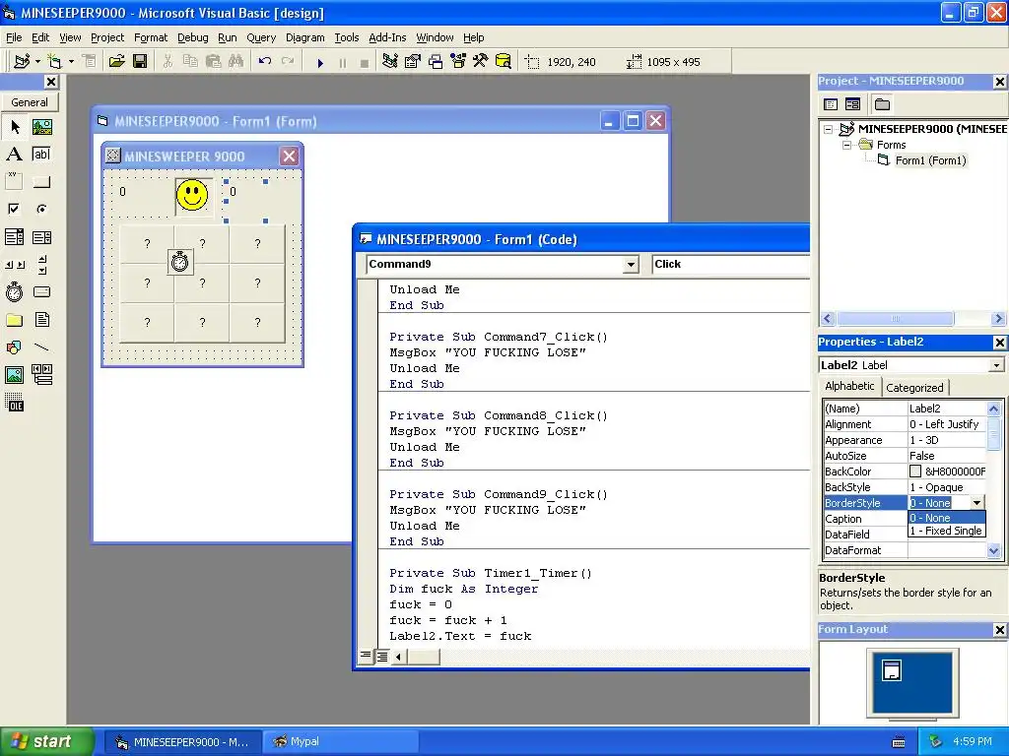The width and height of the screenshot is (1009, 756).
Task: Open the Add-Ins menu
Action: [386, 37]
